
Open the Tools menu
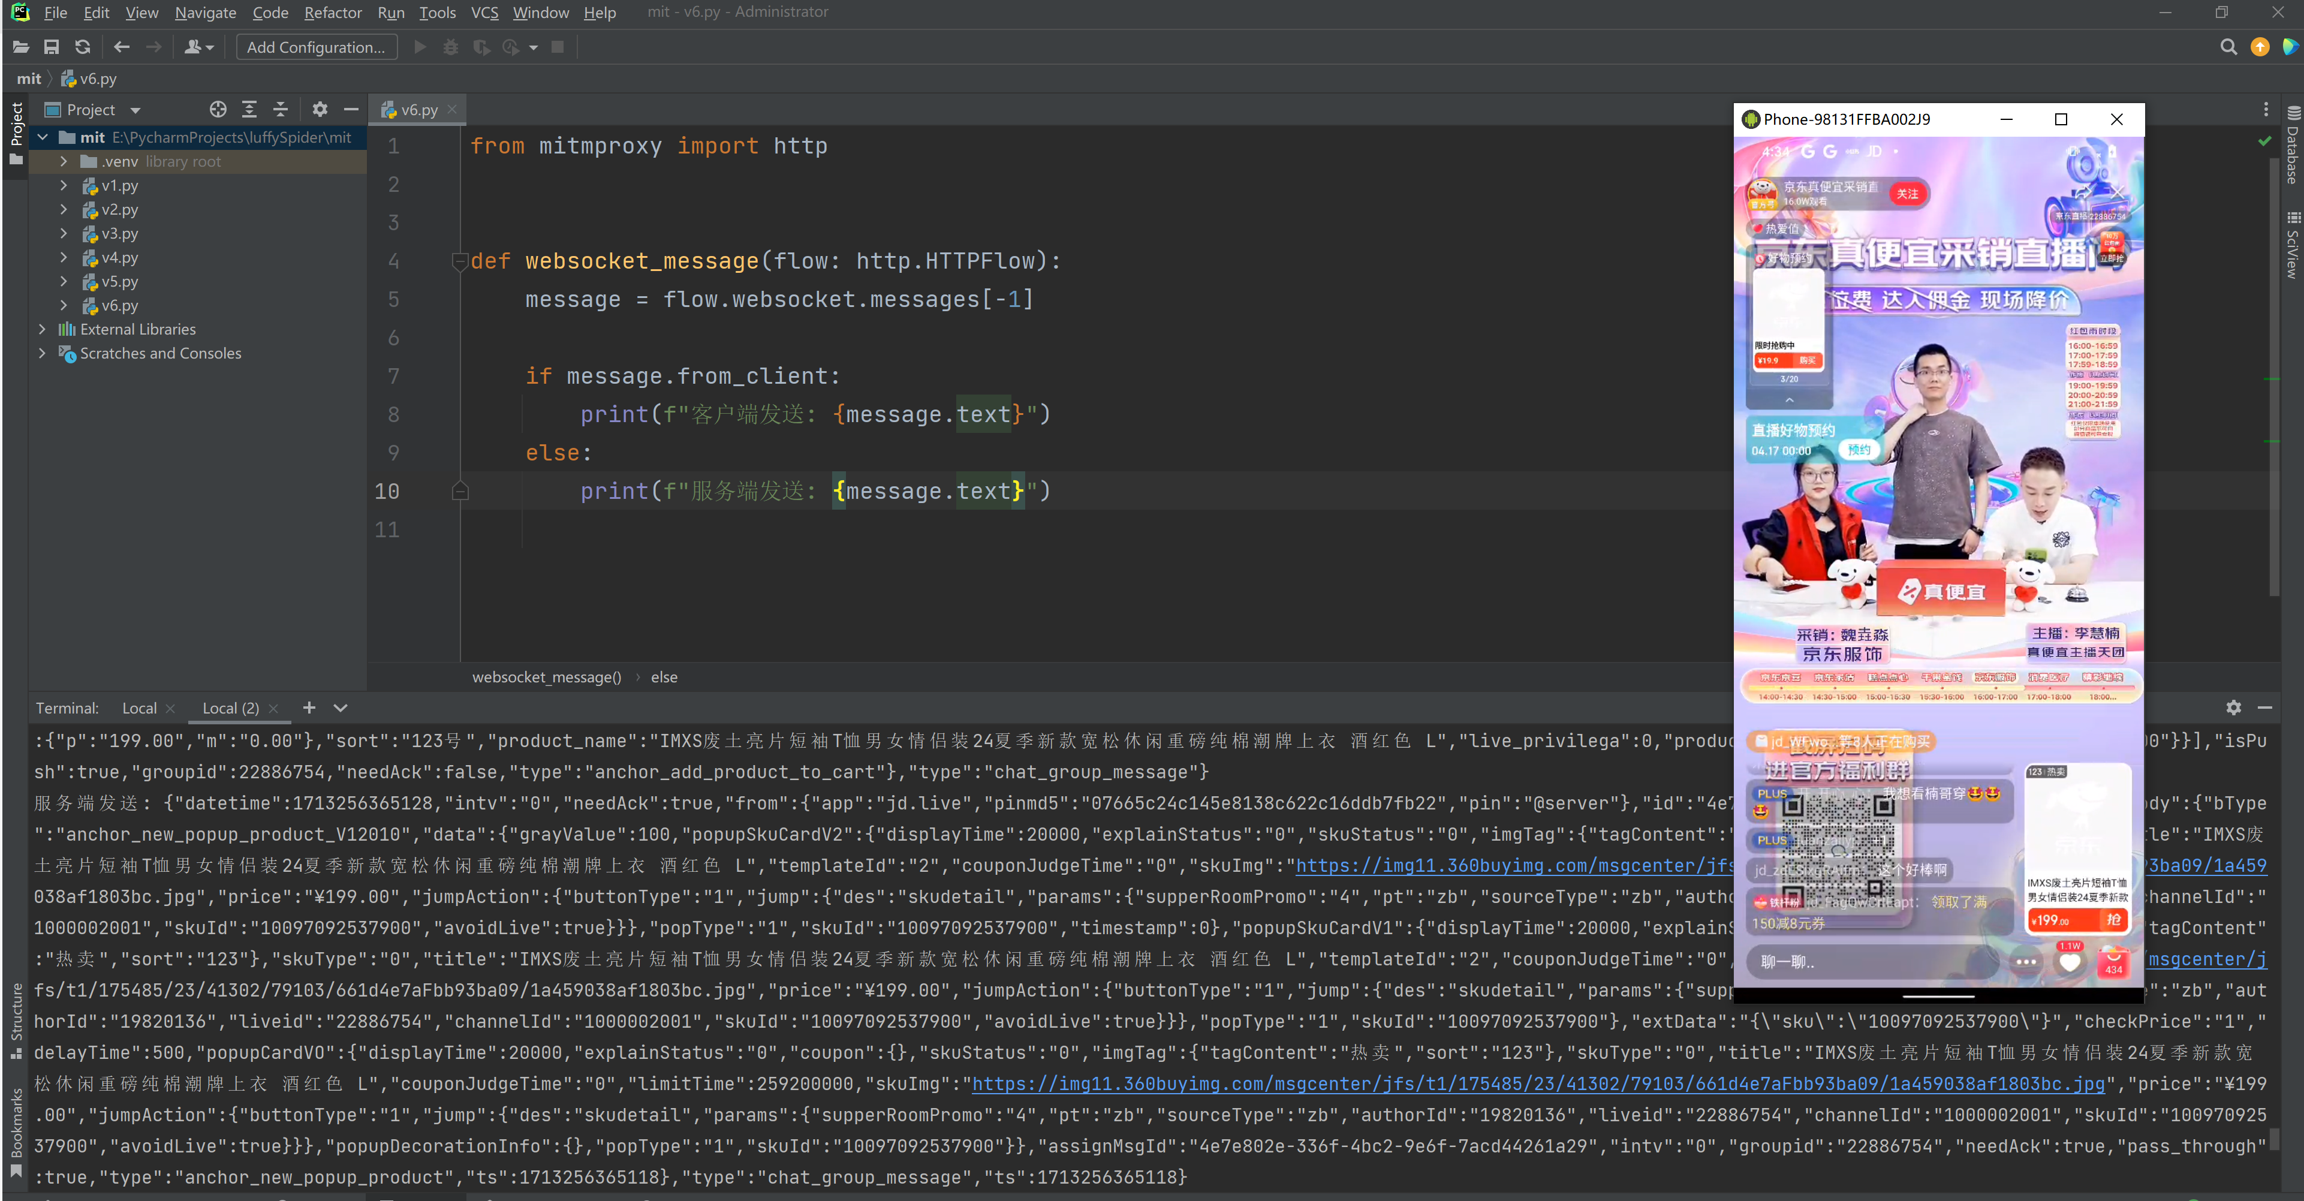coord(438,13)
